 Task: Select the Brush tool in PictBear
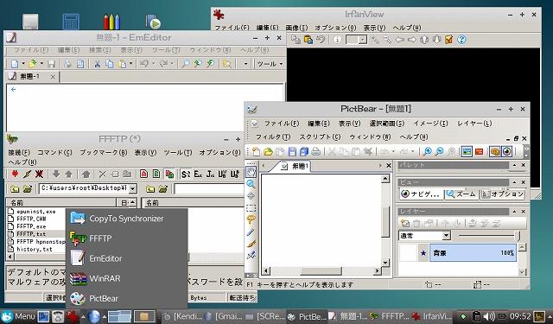tap(251, 244)
